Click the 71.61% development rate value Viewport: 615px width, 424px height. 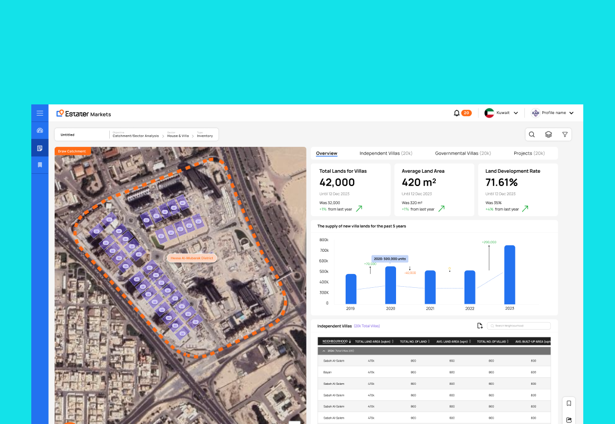(x=501, y=182)
